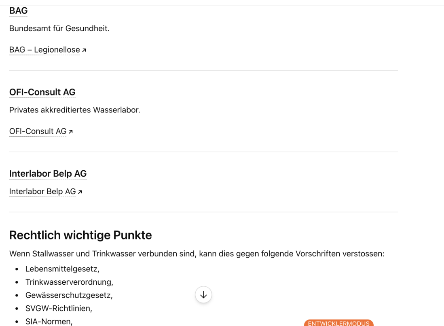Click the SIA-Normen list entry
Screen dimensions: 444x326
49,322
